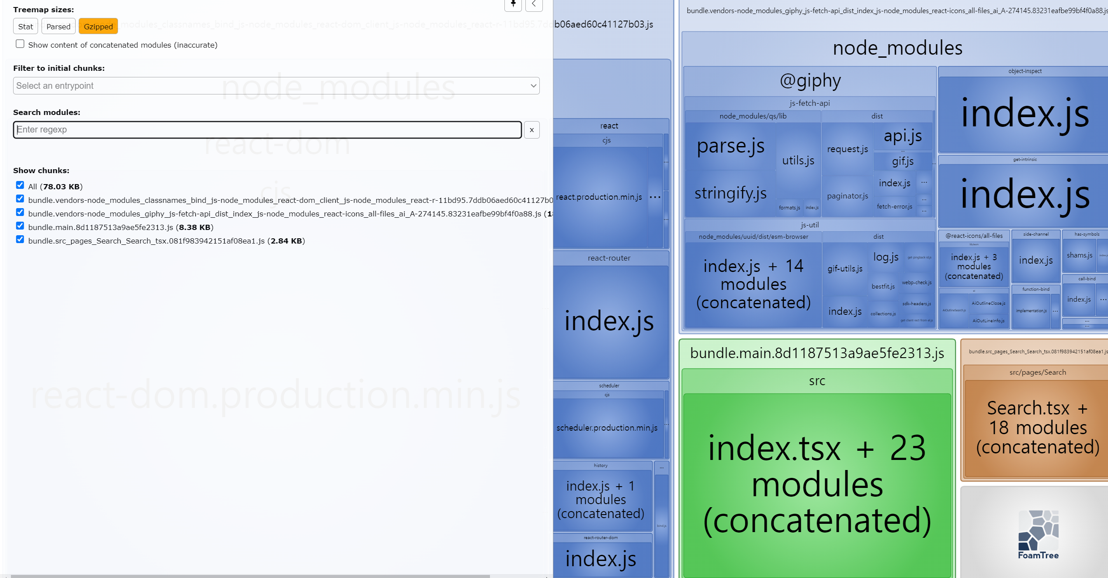Select implementation.js in function-bind
Viewport: 1108px width, 578px height.
click(1031, 311)
